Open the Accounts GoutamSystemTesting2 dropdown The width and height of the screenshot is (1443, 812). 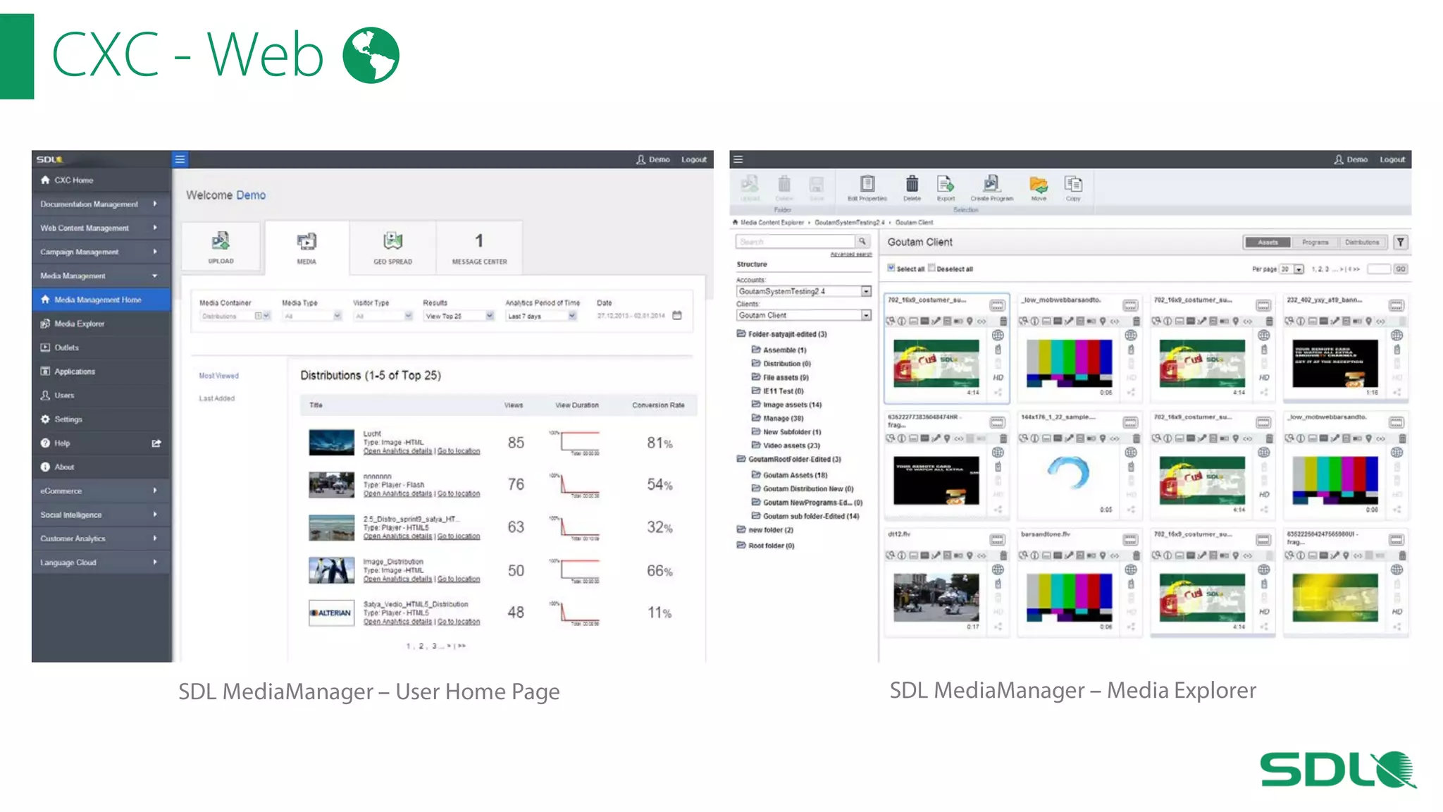tap(804, 291)
